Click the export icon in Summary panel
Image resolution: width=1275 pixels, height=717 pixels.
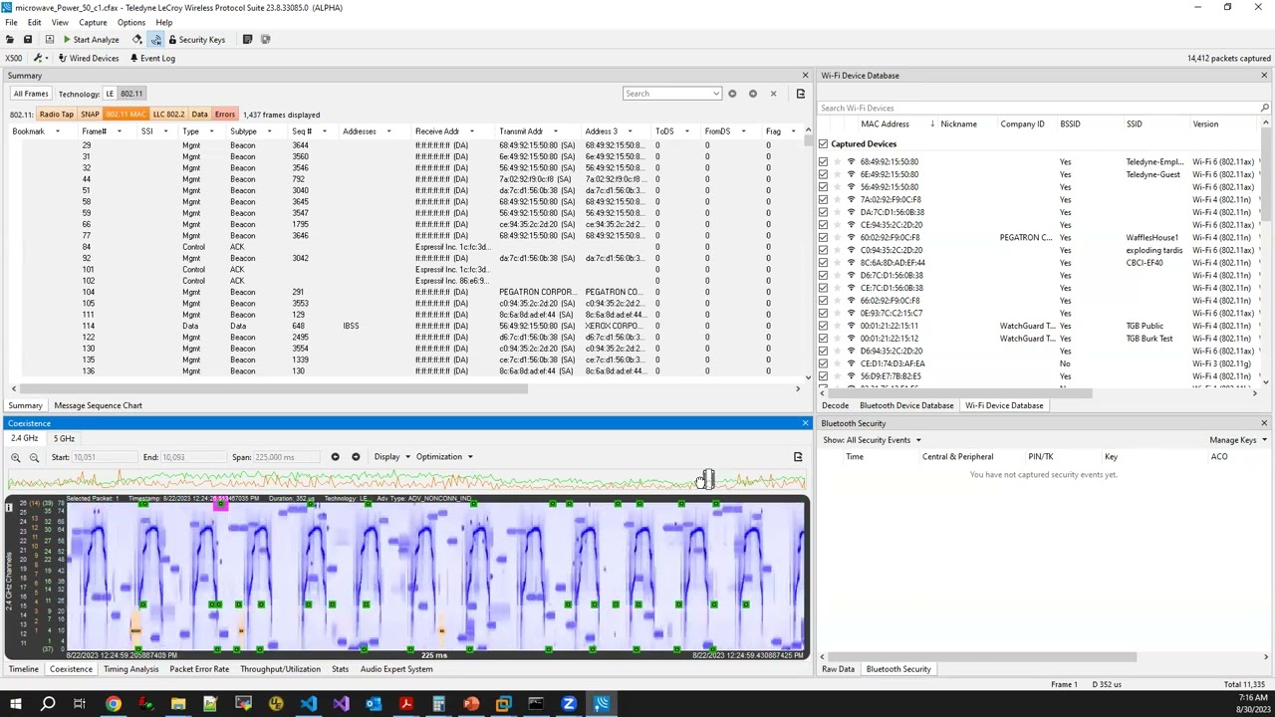800,94
